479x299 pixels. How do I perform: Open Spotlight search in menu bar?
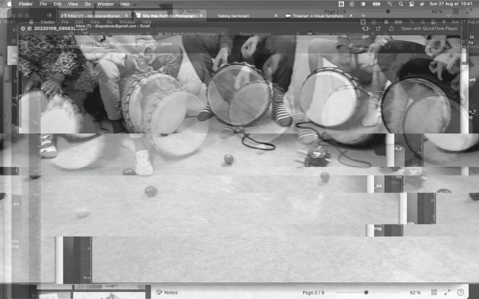pos(401,4)
